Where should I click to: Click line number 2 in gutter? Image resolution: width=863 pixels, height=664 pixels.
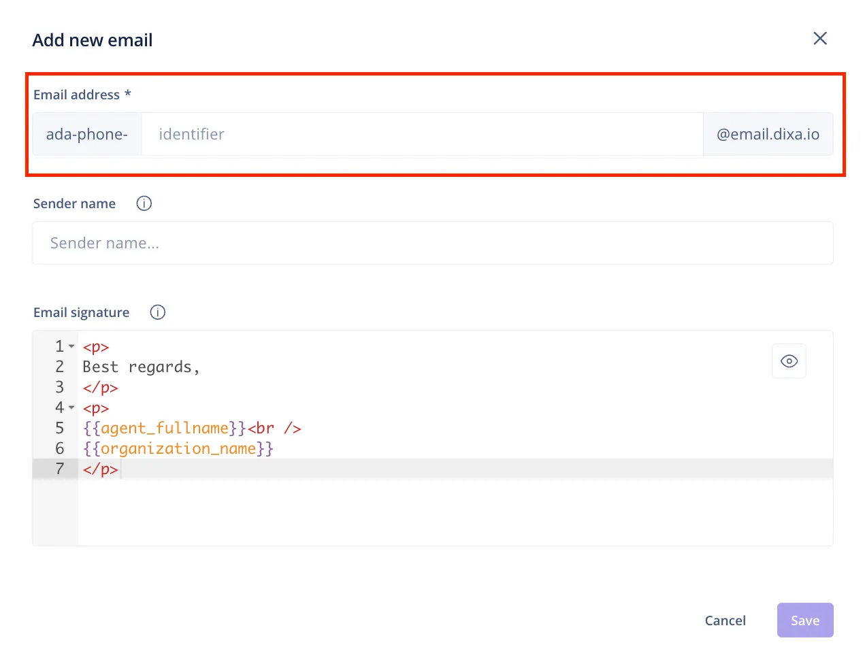point(60,367)
